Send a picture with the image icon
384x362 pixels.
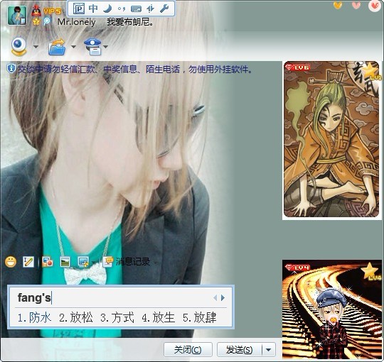pyautogui.click(x=65, y=262)
